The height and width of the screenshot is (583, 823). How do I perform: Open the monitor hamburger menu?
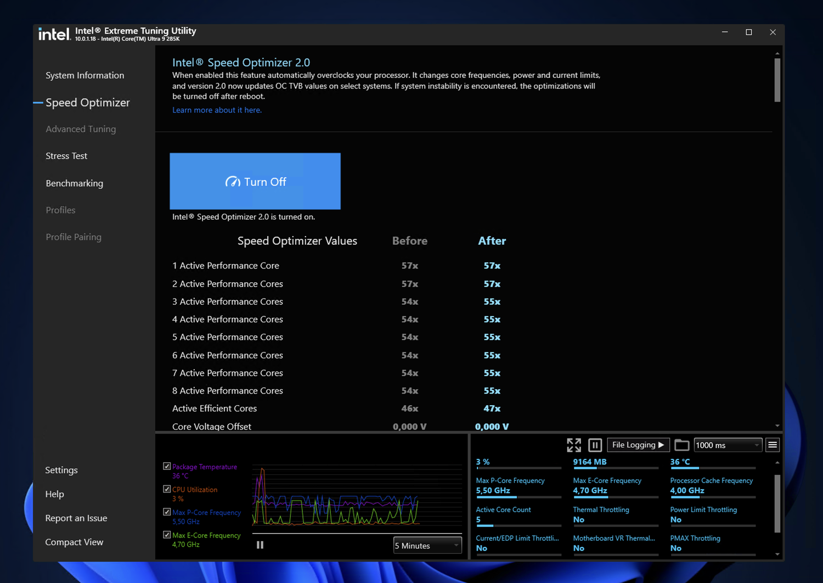[772, 445]
